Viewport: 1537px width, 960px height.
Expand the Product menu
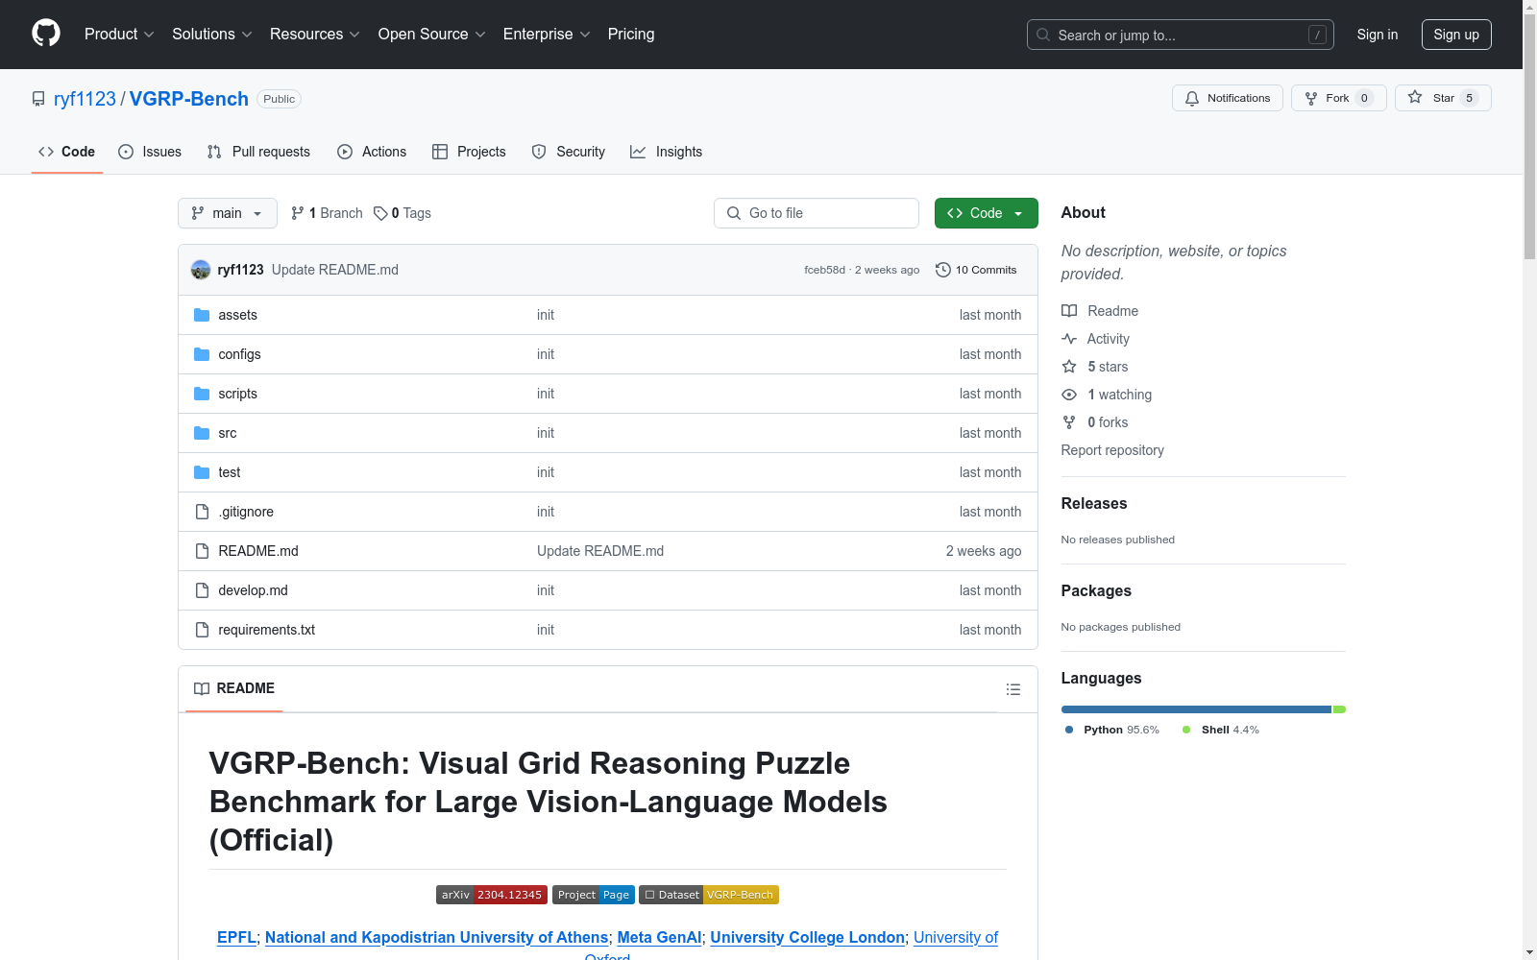click(119, 34)
